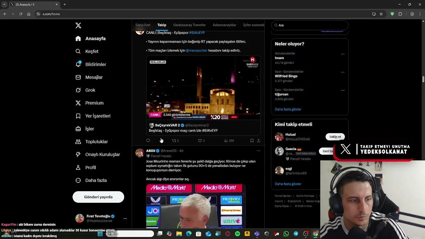Bookmark this page with star icon

coord(381,14)
